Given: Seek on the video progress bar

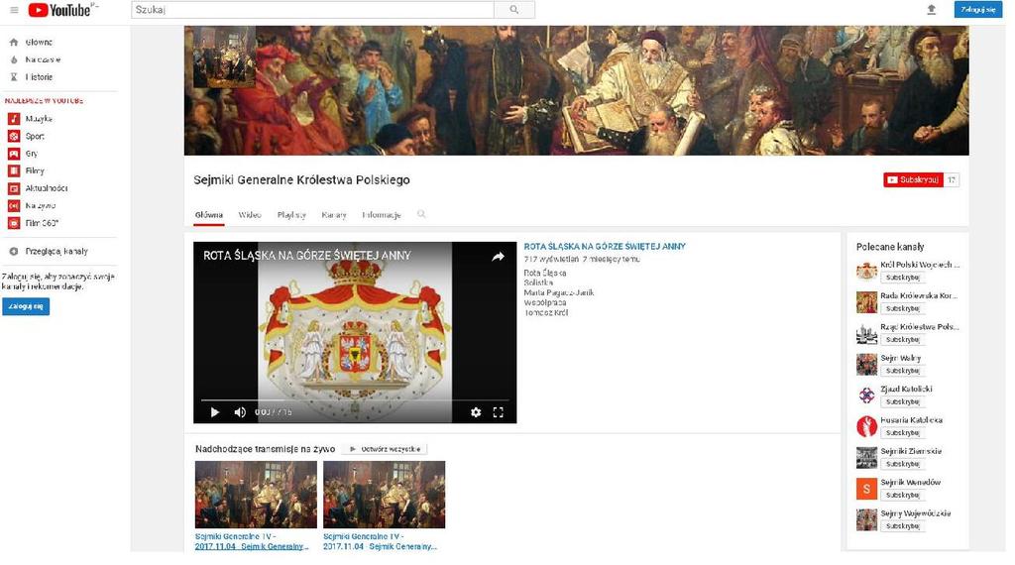Looking at the screenshot, I should click(x=355, y=400).
